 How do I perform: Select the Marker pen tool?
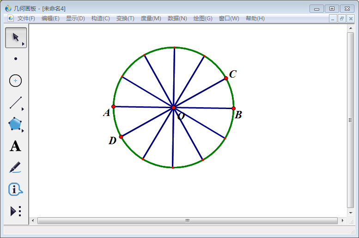16,167
